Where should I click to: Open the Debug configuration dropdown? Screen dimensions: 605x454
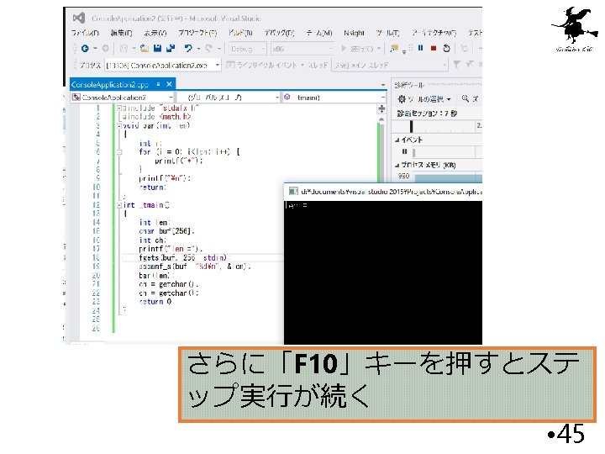point(247,49)
